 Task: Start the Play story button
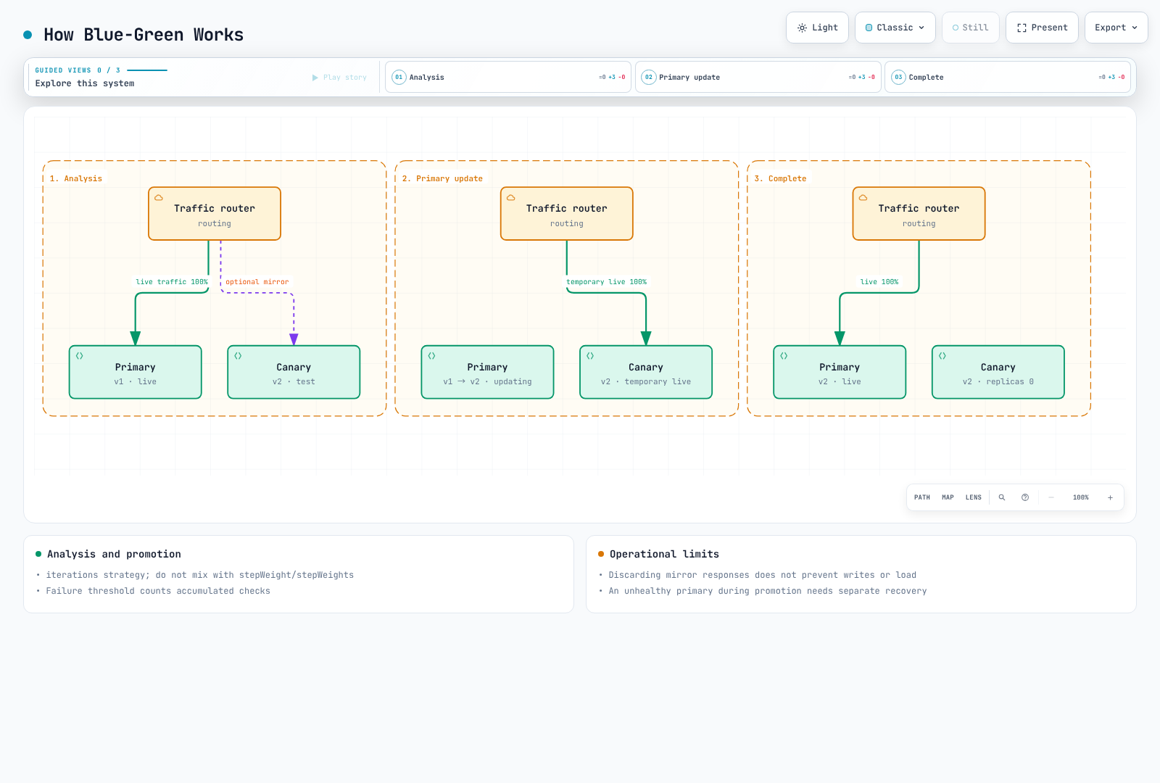pos(339,78)
